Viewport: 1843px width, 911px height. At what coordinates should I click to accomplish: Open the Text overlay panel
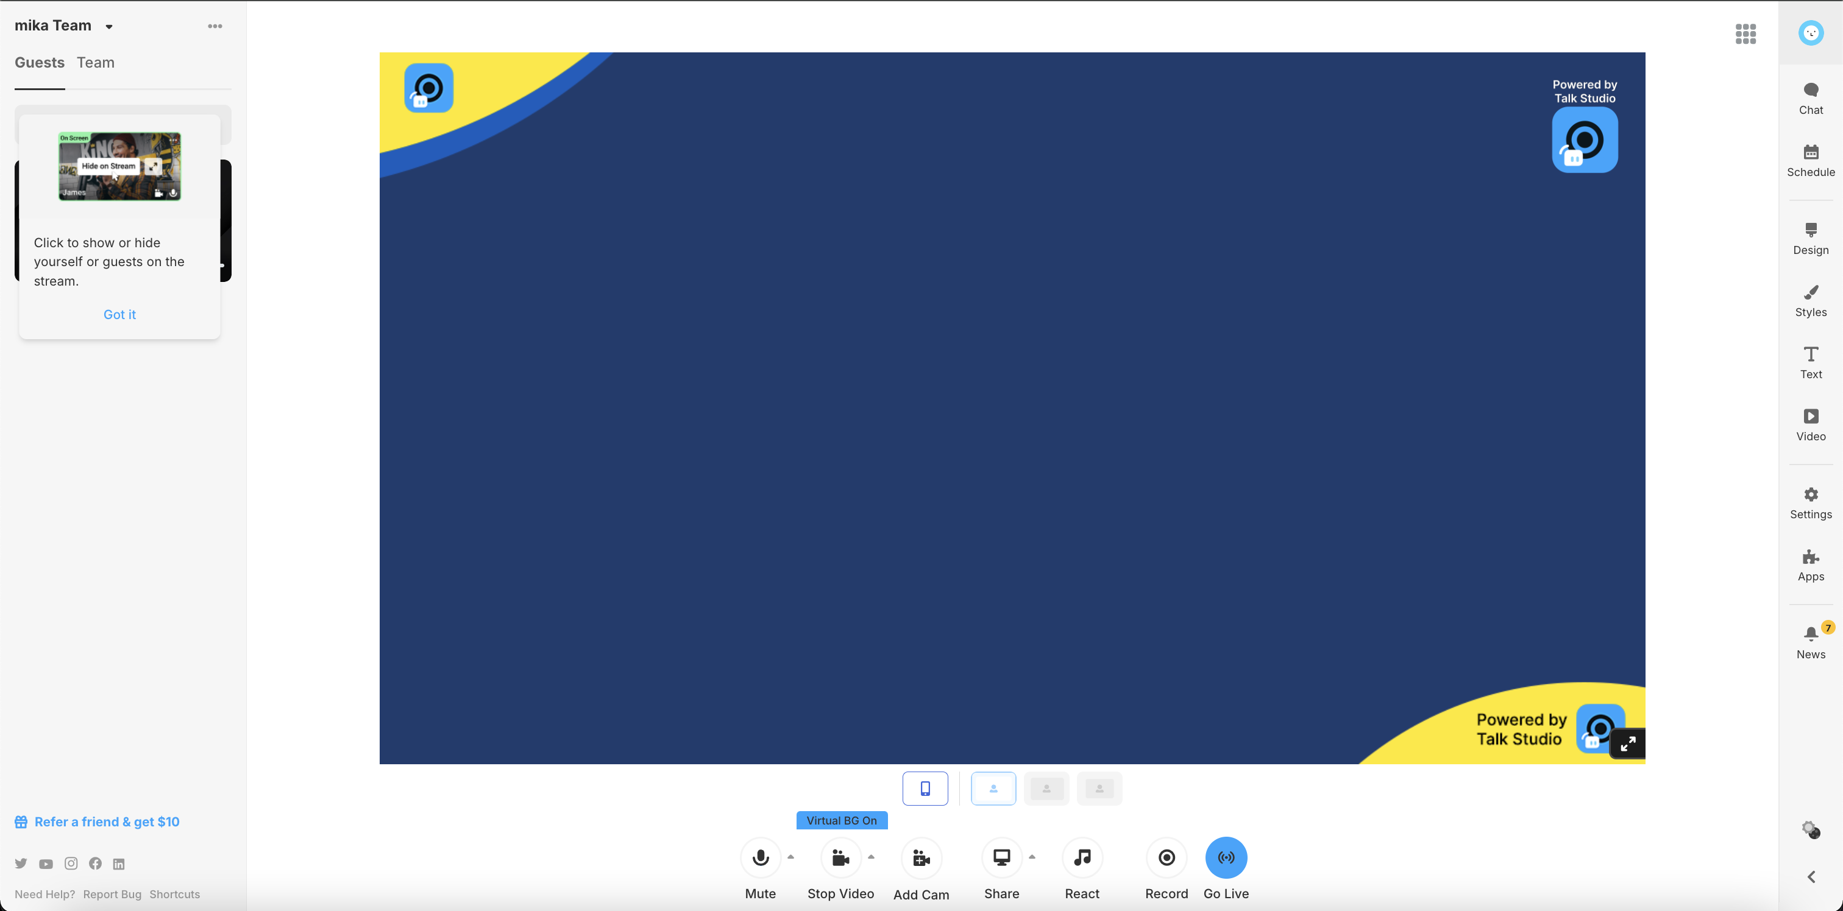[1810, 361]
